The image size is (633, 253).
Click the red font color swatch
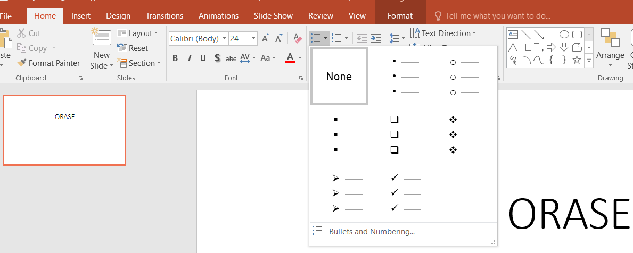pyautogui.click(x=290, y=58)
